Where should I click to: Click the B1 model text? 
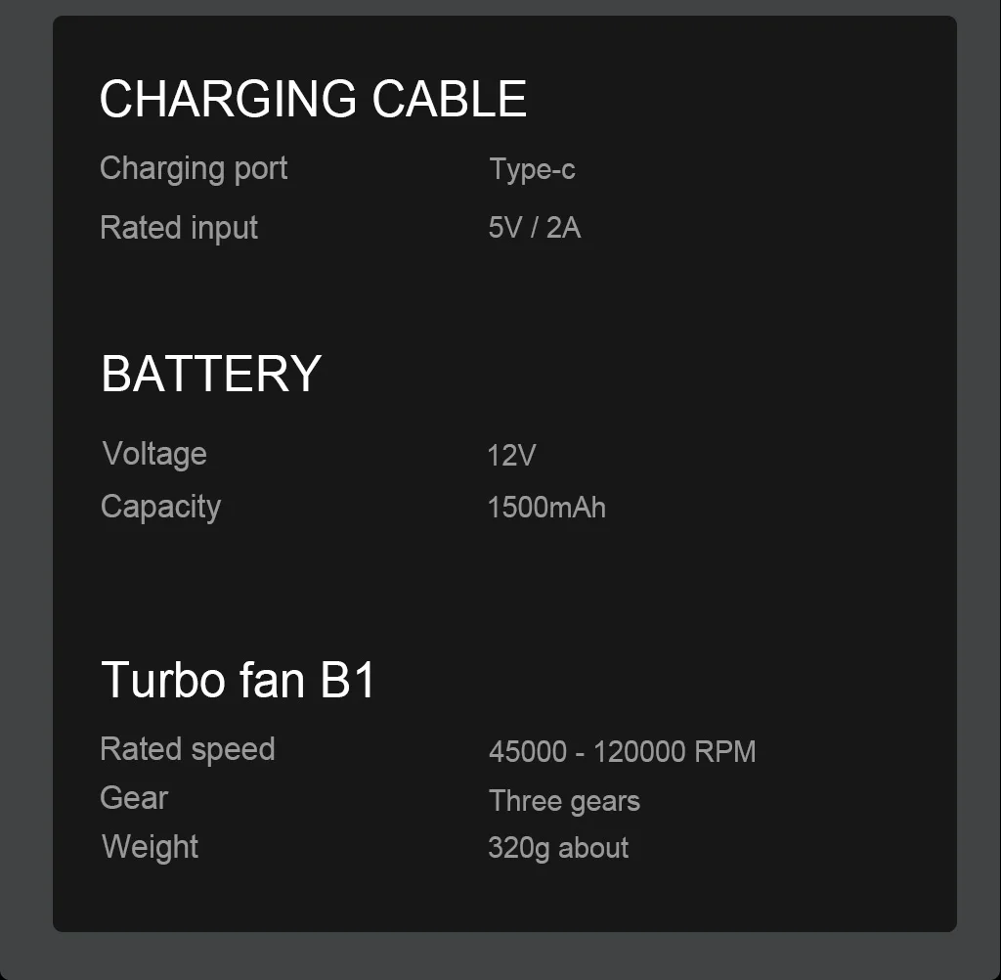point(348,680)
